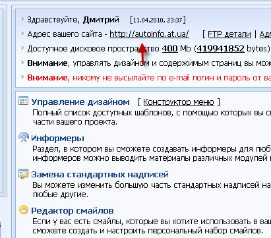Click the date stamp 11.04.2010, 23:37
The image size is (271, 238).
[x=158, y=20]
